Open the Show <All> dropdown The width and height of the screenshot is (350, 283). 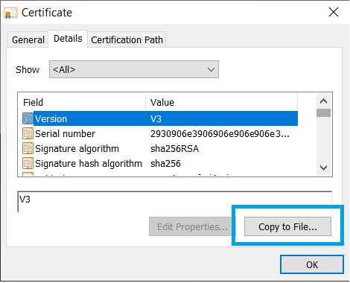coord(134,69)
